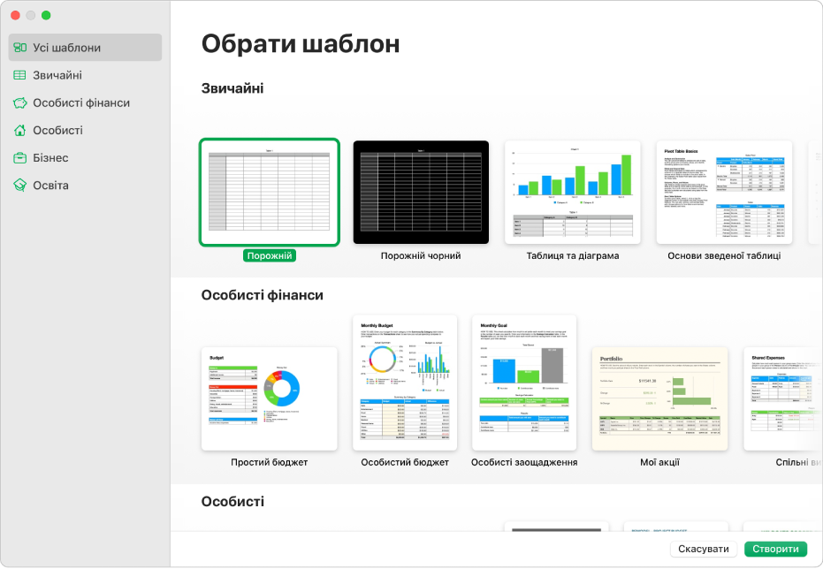This screenshot has width=823, height=569.
Task: Choose the Порожній чорний template thumbnail
Action: click(421, 192)
